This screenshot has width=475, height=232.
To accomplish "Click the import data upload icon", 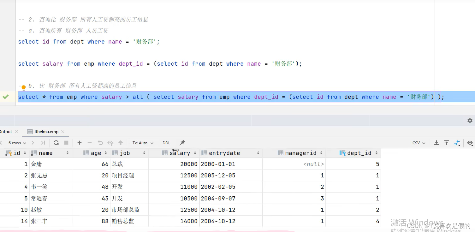I will 447,143.
